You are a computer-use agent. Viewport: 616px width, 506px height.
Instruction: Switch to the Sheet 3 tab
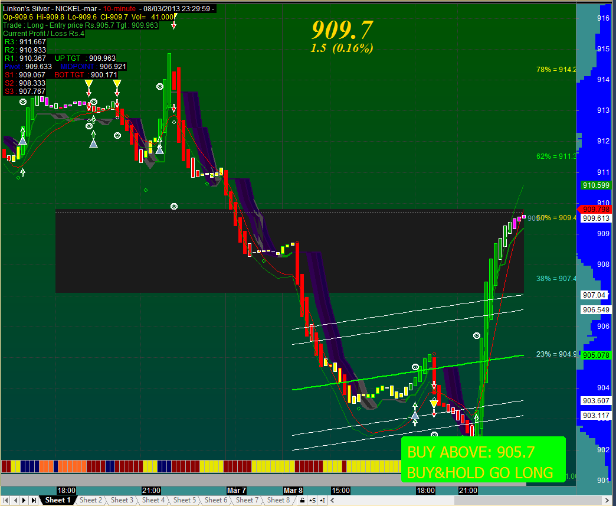click(x=122, y=500)
